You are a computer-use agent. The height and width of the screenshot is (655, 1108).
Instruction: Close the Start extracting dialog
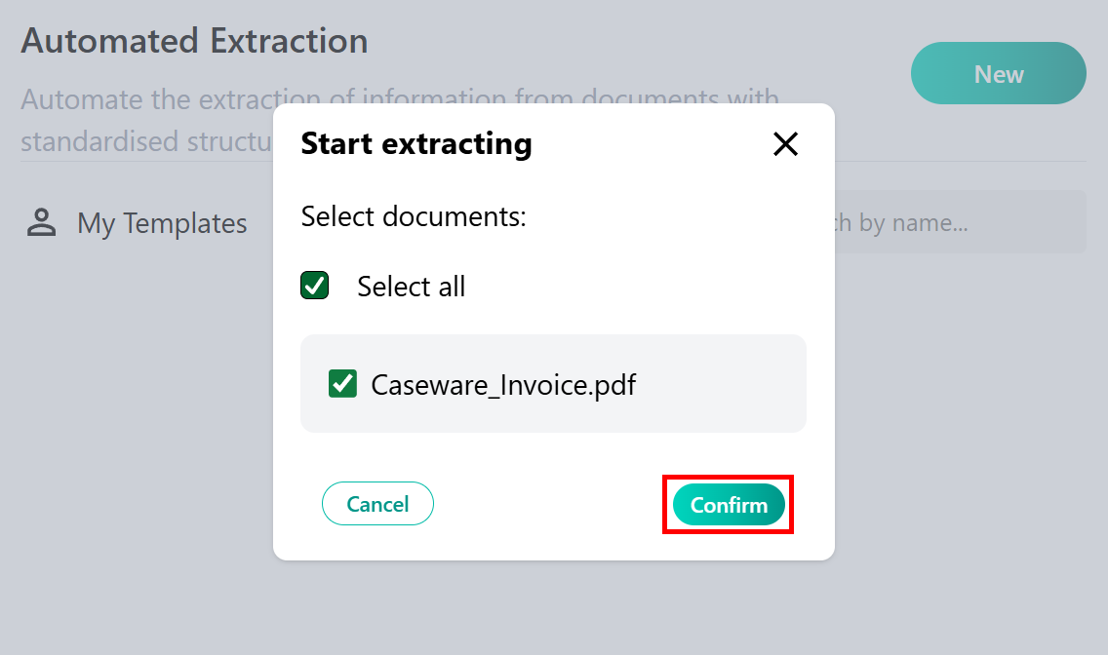[785, 144]
